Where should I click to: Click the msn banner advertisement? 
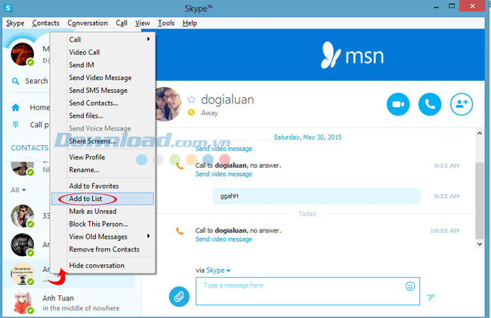[320, 55]
